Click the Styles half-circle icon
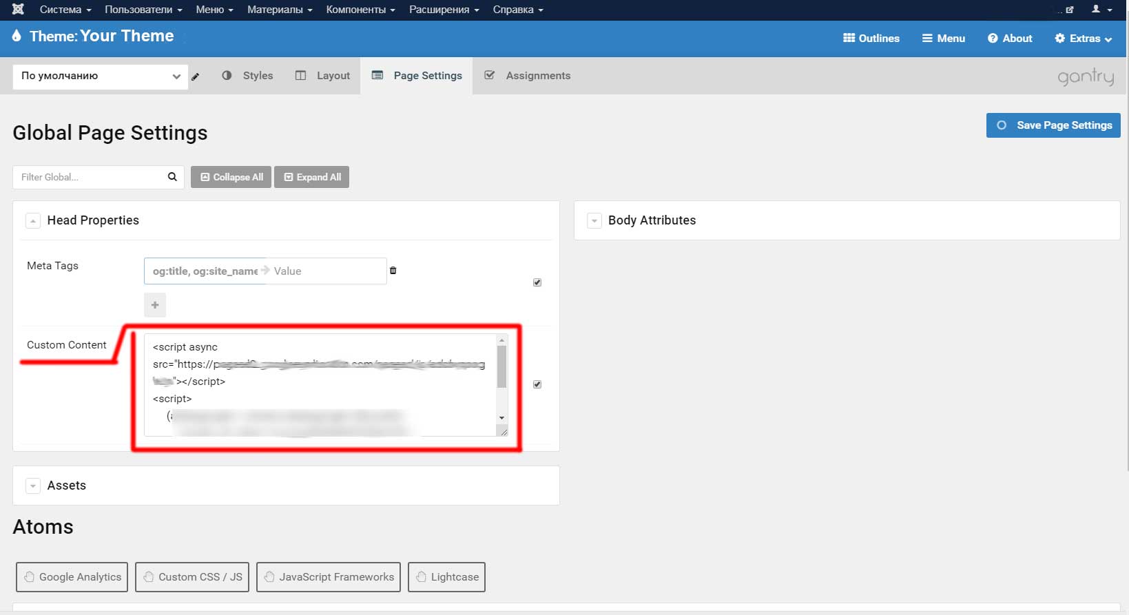 coord(227,76)
